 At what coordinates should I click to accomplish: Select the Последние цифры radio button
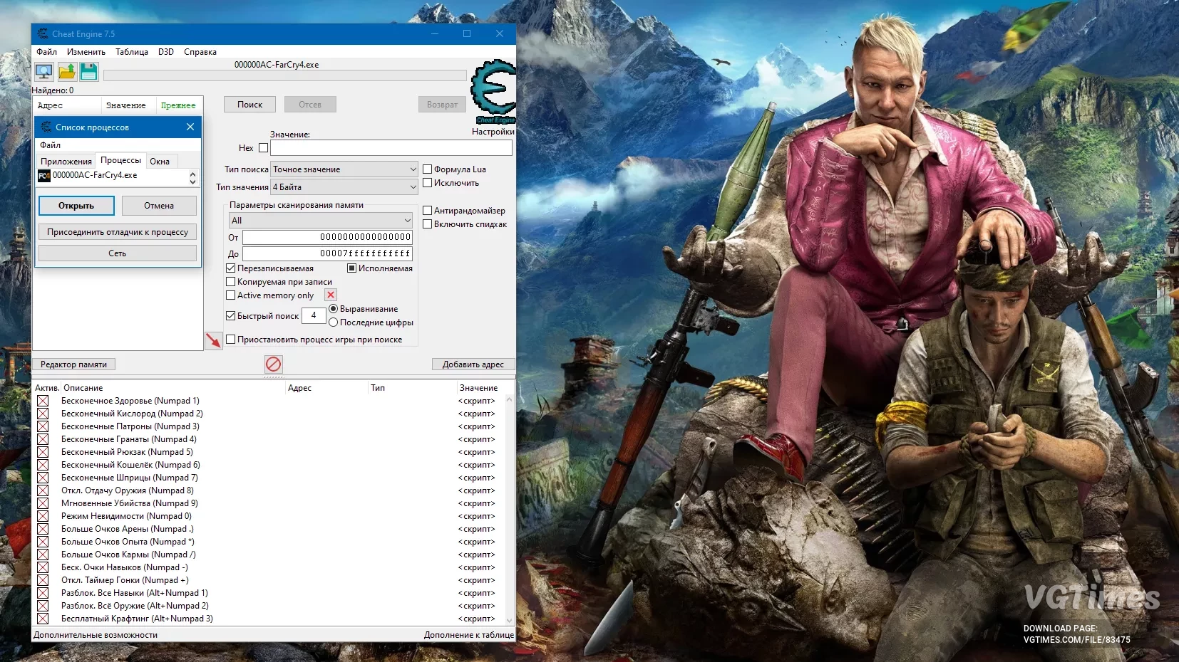tap(334, 322)
